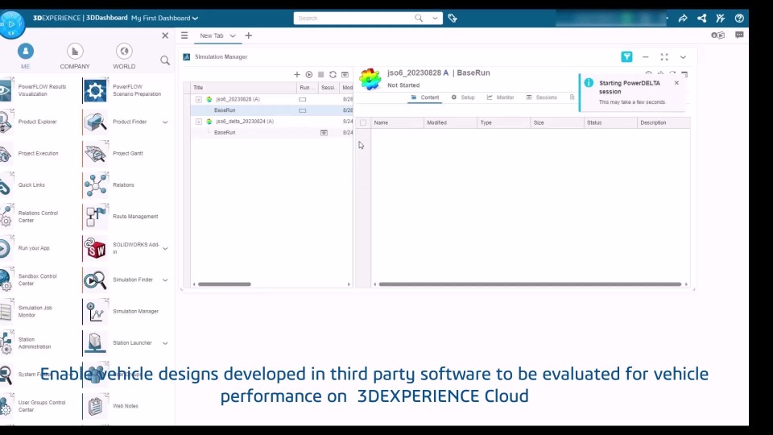Open the Station Launcher app
This screenshot has height=435, width=773.
(95, 343)
